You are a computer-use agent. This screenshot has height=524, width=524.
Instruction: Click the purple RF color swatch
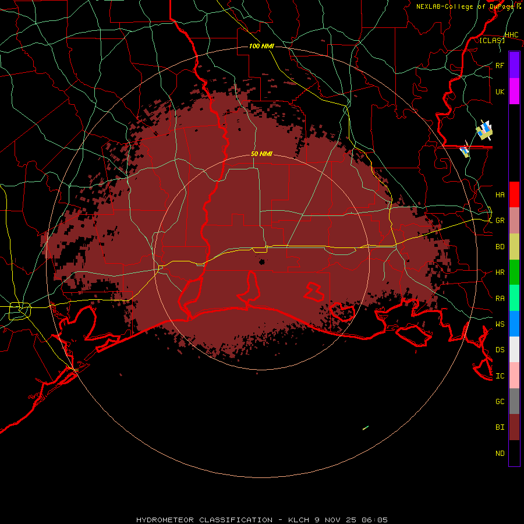click(514, 65)
